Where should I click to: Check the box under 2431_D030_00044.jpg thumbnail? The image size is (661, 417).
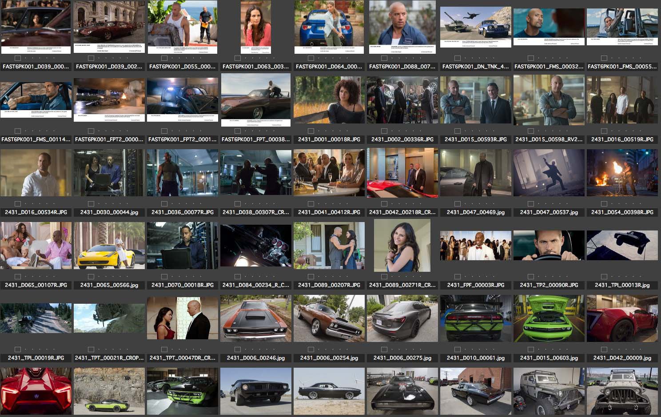point(91,204)
